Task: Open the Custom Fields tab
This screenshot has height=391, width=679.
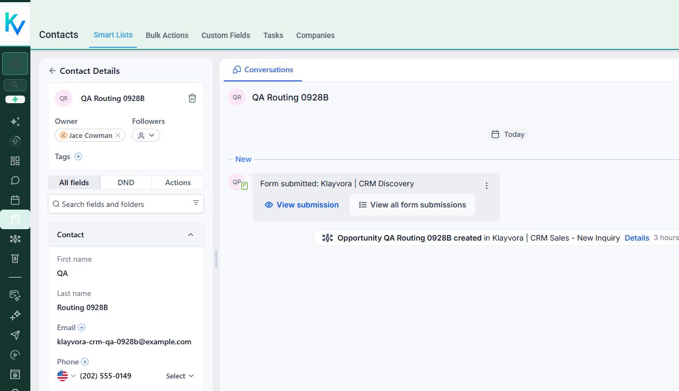Action: (226, 35)
